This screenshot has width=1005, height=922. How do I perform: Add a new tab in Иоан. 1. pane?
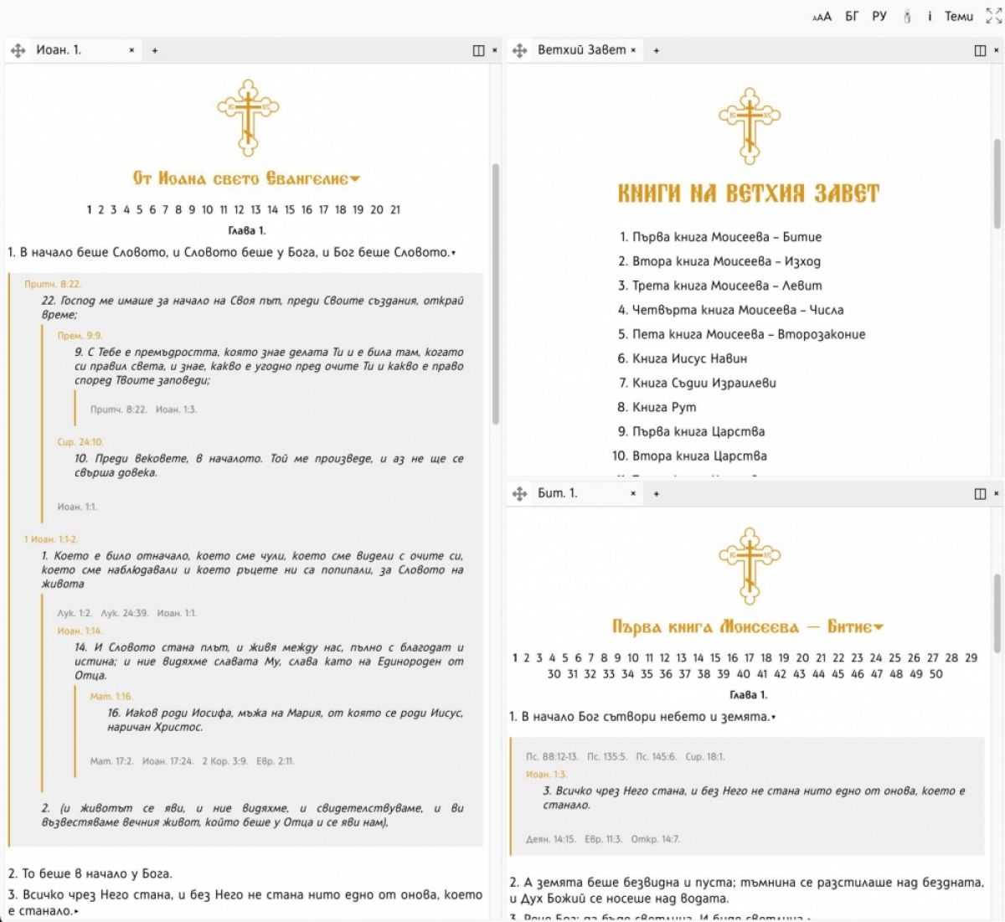pyautogui.click(x=155, y=50)
